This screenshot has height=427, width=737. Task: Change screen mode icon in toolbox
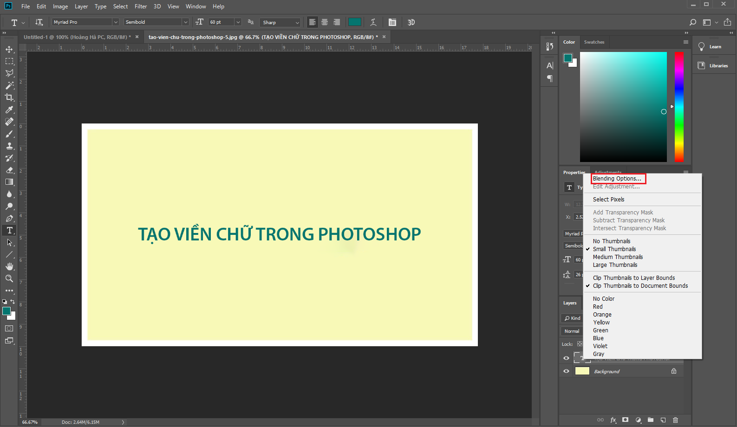9,341
